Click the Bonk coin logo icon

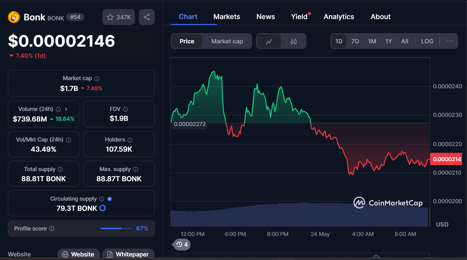pyautogui.click(x=14, y=17)
